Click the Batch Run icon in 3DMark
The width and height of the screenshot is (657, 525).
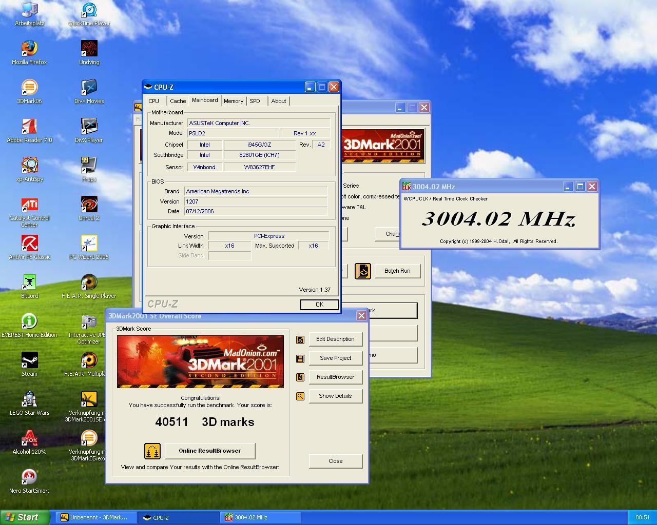(x=363, y=271)
